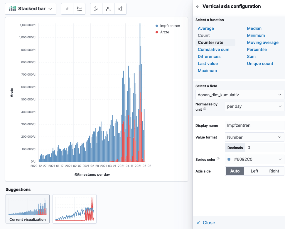Click the help icon next to Series color

[x=218, y=159]
